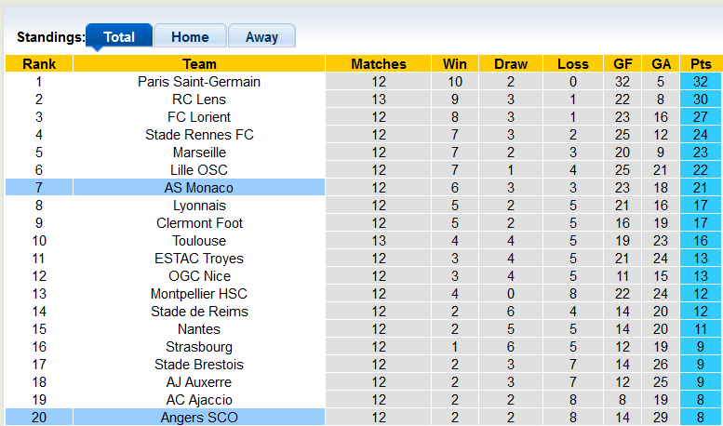Click the Angers SCO team name
The image size is (723, 426).
pos(199,418)
